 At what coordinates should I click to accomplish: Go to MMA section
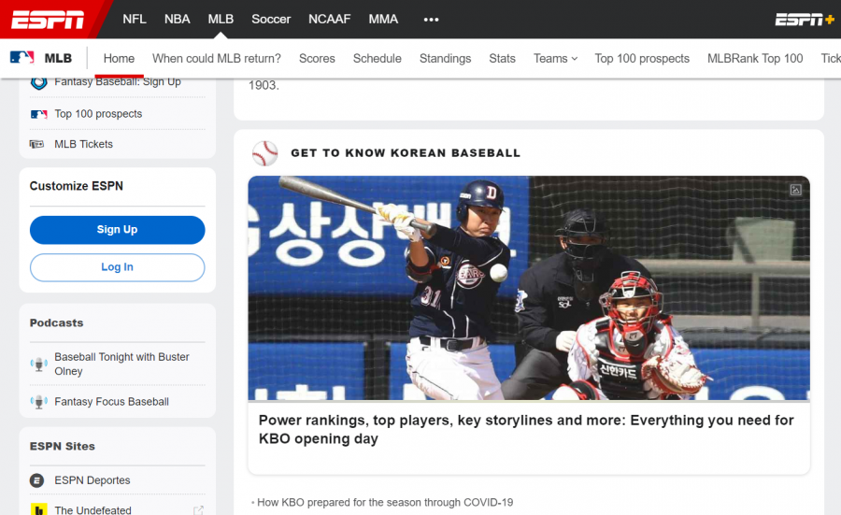click(383, 20)
